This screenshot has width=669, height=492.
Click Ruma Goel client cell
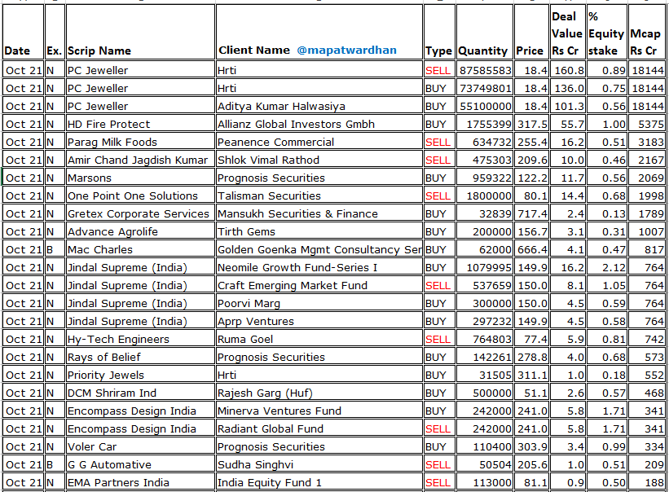click(x=319, y=339)
